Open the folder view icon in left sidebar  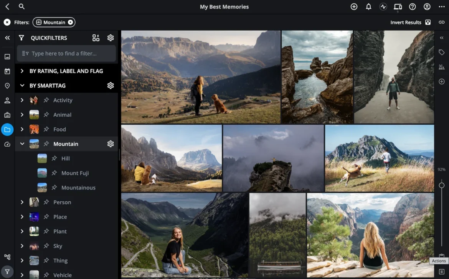pyautogui.click(x=7, y=129)
